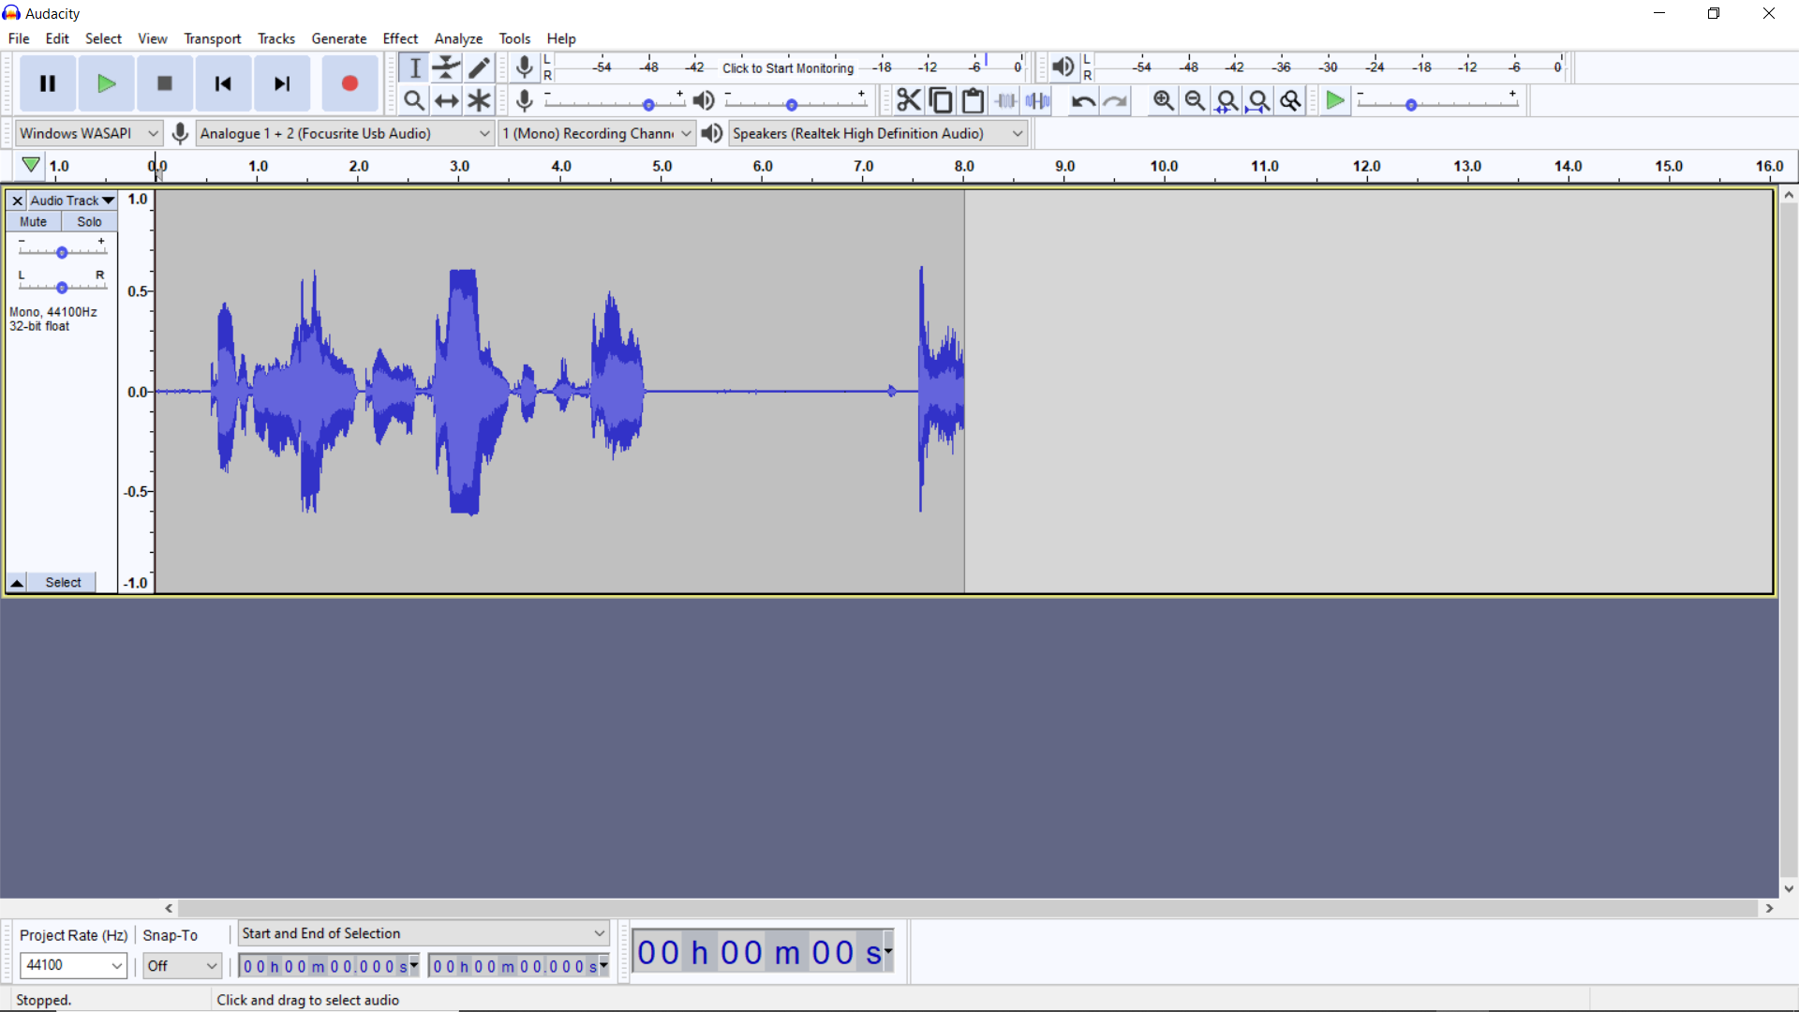Select the Envelope tool
The height and width of the screenshot is (1012, 1799).
click(x=447, y=67)
